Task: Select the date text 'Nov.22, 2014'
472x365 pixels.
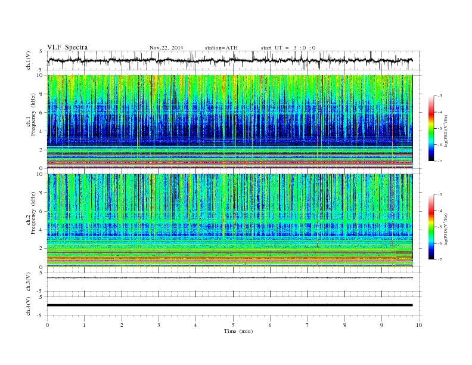Action: coord(166,48)
